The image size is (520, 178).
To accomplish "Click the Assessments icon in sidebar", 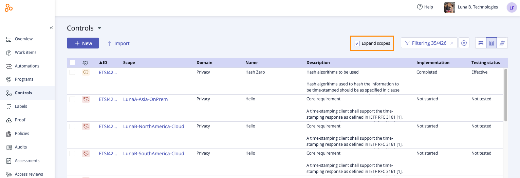I will coord(9,161).
